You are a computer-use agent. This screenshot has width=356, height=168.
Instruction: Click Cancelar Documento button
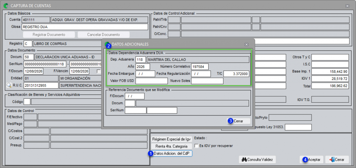coord(104,35)
